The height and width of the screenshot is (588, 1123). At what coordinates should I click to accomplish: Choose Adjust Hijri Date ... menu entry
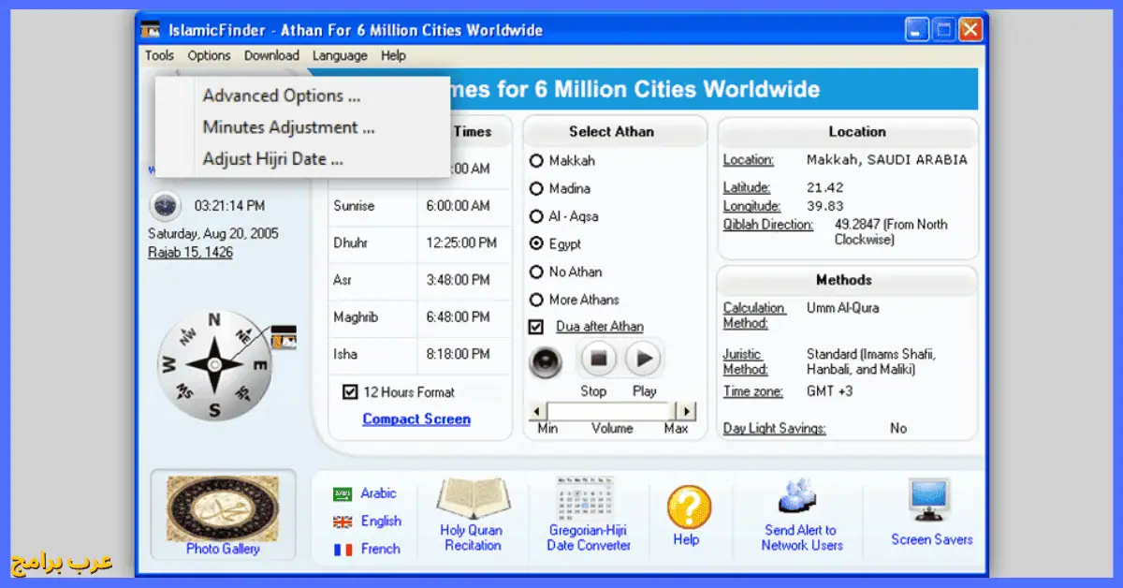tap(272, 159)
